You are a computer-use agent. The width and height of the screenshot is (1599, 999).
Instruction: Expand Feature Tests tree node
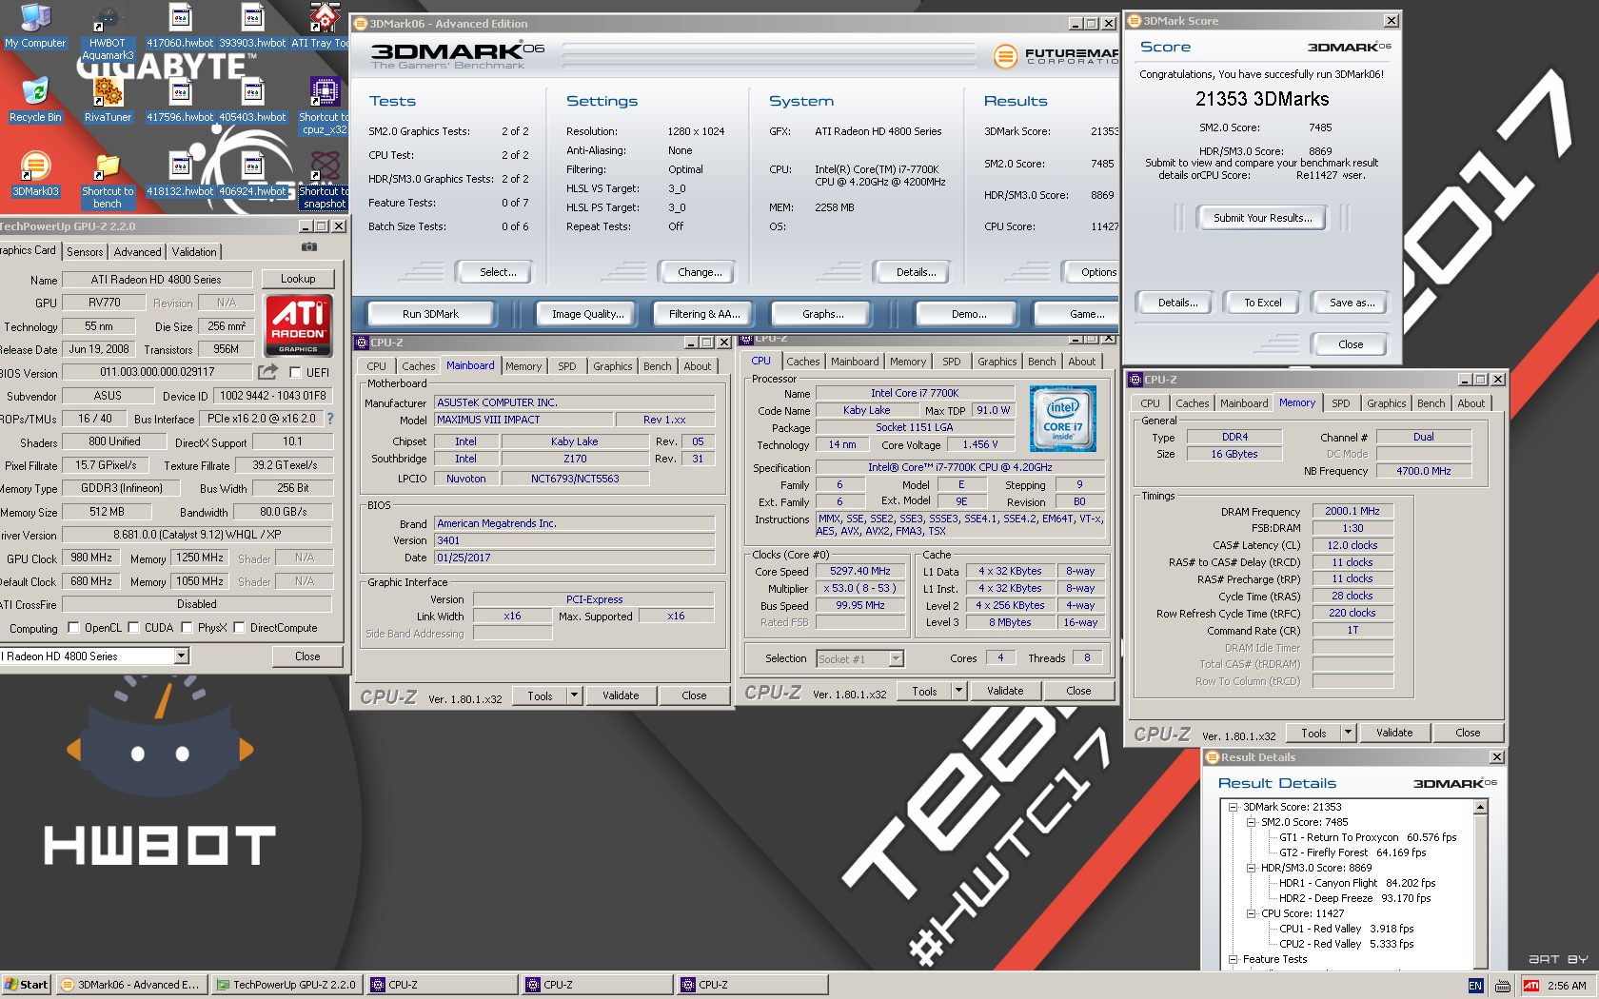coord(1234,959)
